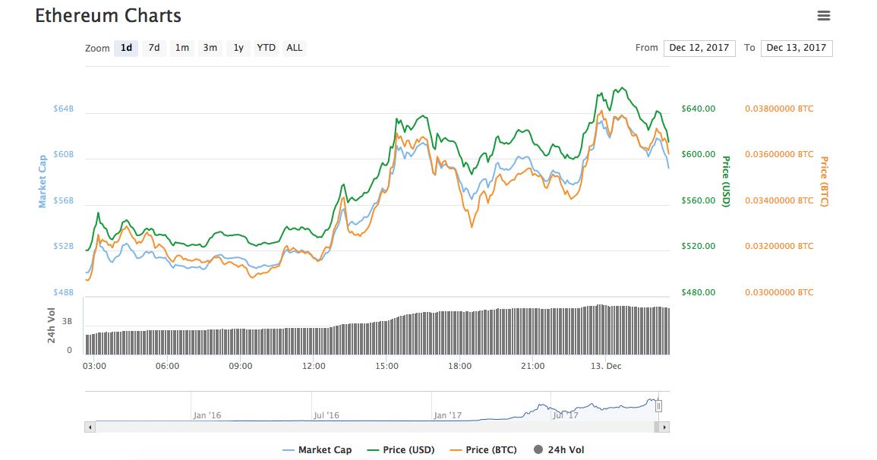This screenshot has width=877, height=460.
Task: Click the navigator scrollbar left arrow
Action: point(90,427)
